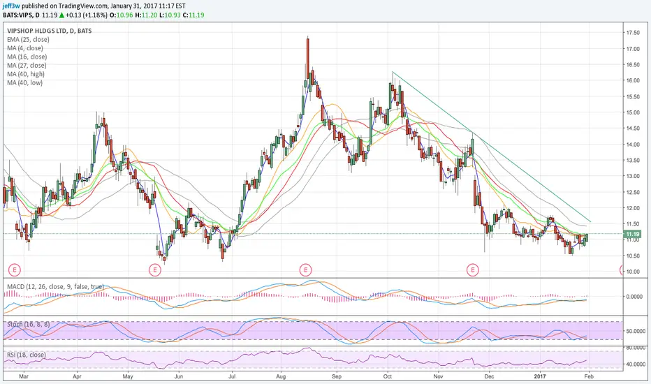Click the earnings E marker in late November
Viewport: 651px width, 384px height.
point(472,270)
